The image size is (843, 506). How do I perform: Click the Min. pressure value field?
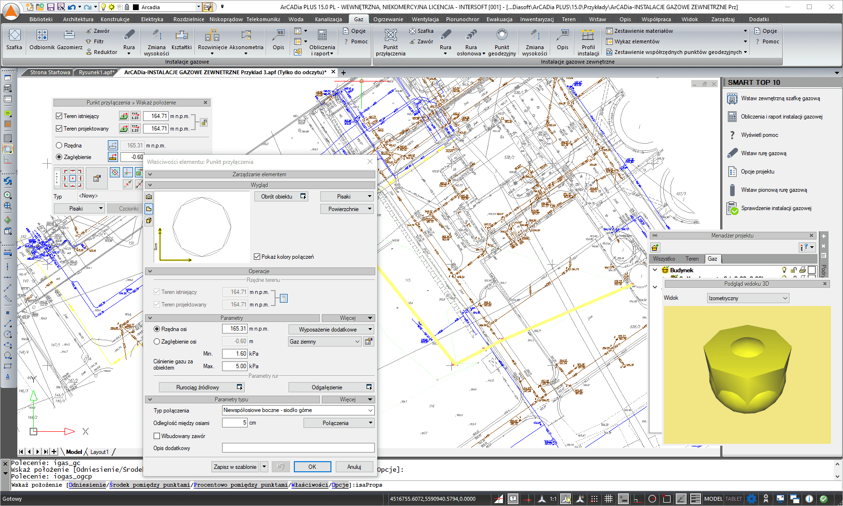(235, 354)
